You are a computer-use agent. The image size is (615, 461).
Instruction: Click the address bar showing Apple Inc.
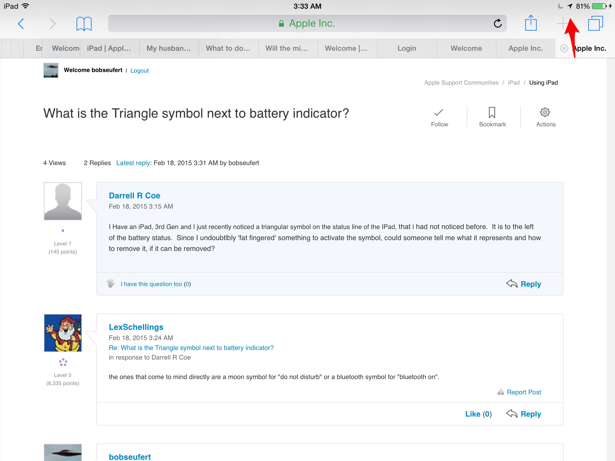tap(307, 23)
